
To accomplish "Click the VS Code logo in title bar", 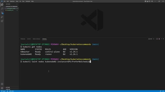I will [2, 1].
